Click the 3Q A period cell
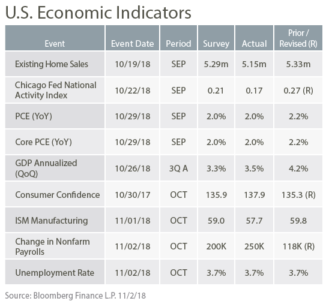The width and height of the screenshot is (326, 304). (178, 168)
